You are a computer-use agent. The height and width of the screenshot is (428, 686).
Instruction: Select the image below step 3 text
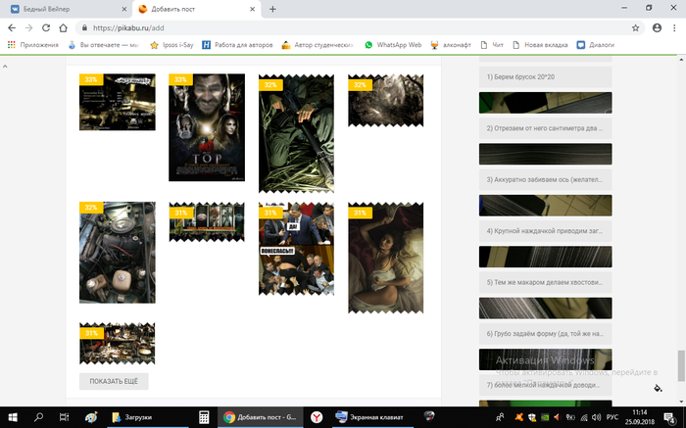click(545, 206)
